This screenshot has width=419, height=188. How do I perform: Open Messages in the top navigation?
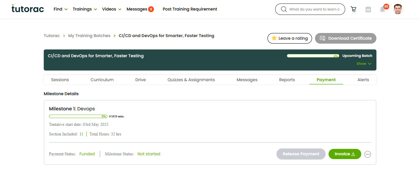point(137,9)
